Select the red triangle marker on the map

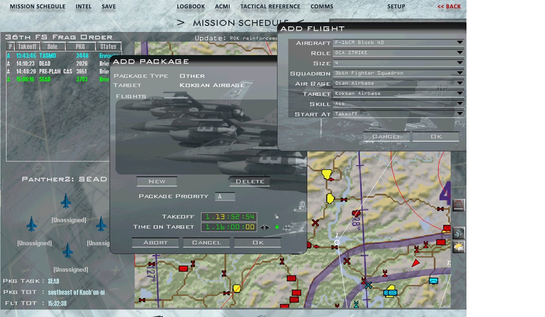click(415, 263)
